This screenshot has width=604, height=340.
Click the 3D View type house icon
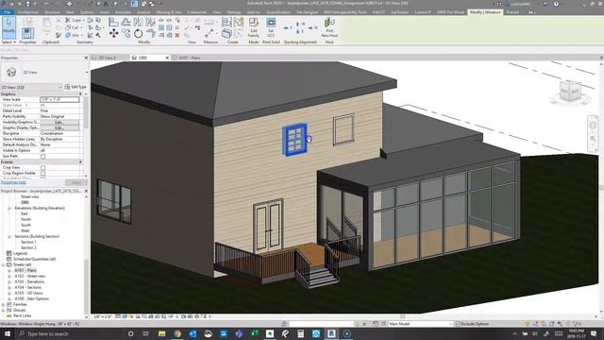point(11,72)
